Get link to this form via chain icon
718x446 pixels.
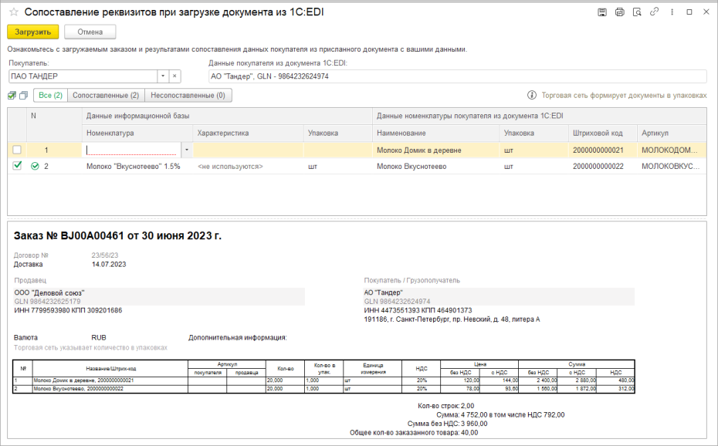[655, 12]
